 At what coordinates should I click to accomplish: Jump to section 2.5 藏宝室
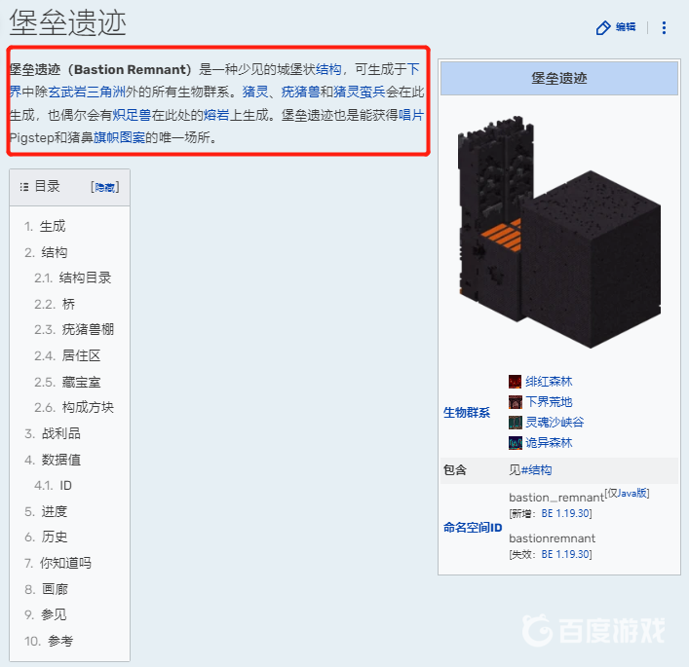coord(81,382)
